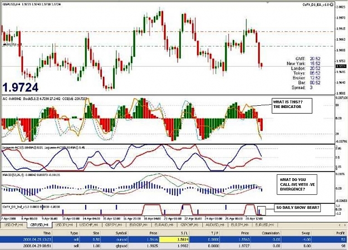Click the T / P column header
This screenshot has width=348, height=250.
click(214, 233)
